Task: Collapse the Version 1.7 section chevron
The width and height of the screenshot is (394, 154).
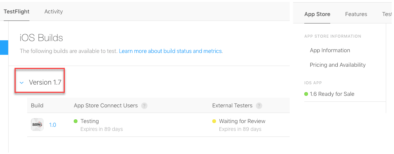Action: (22, 83)
